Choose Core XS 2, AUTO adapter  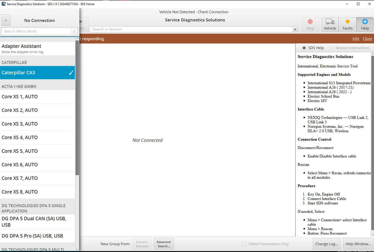click(x=37, y=110)
